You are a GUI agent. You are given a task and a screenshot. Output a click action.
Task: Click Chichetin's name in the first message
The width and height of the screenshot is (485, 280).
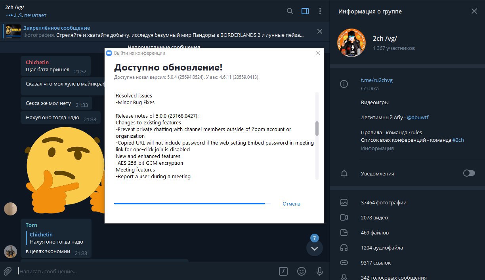tap(37, 62)
